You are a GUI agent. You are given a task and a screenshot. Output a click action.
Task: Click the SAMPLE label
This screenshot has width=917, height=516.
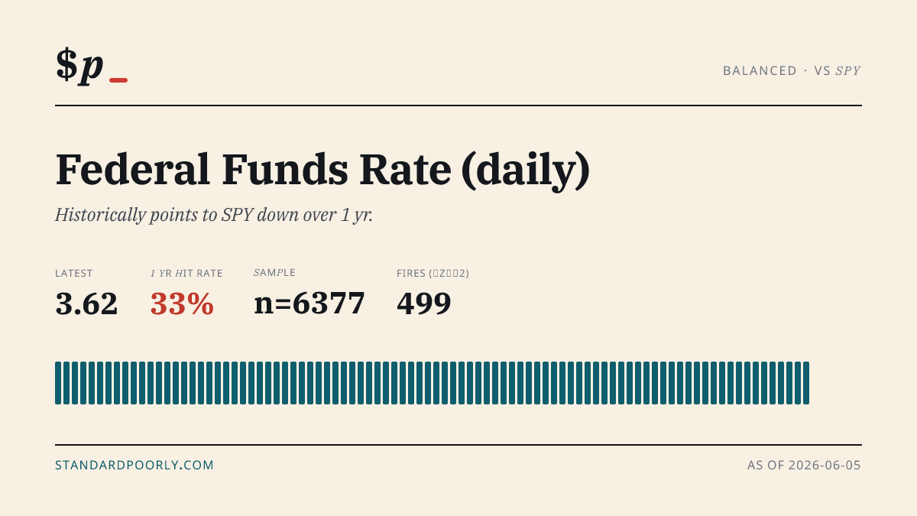click(x=274, y=273)
